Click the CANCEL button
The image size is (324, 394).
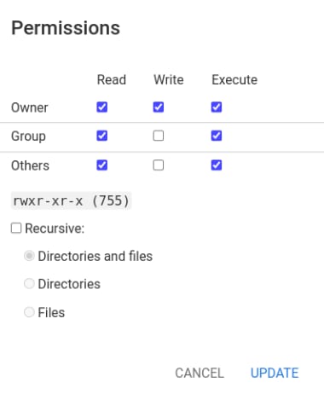click(200, 373)
